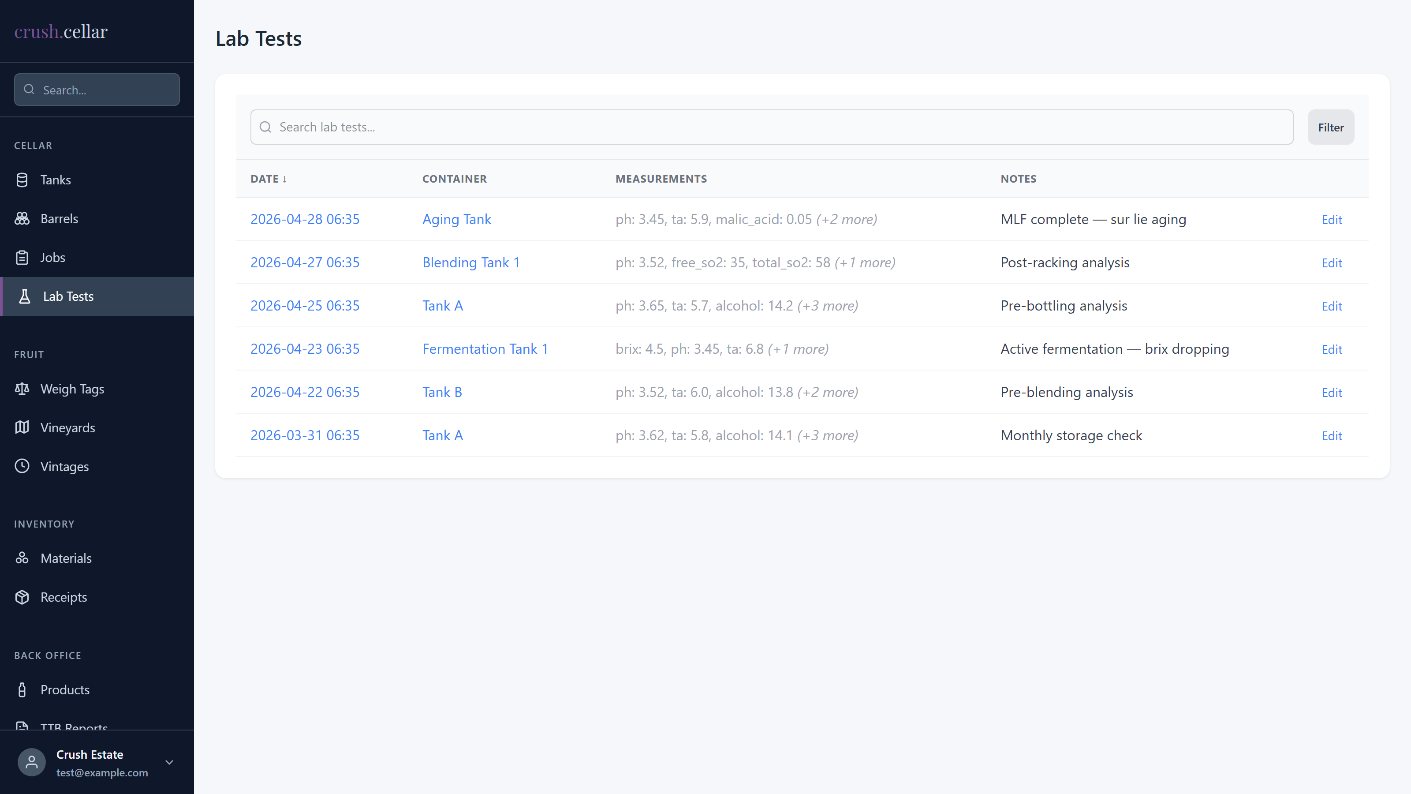This screenshot has height=794, width=1411.
Task: Open the Vintages clock icon
Action: pos(22,466)
